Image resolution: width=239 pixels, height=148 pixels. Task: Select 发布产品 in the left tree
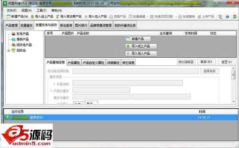coord(22,34)
